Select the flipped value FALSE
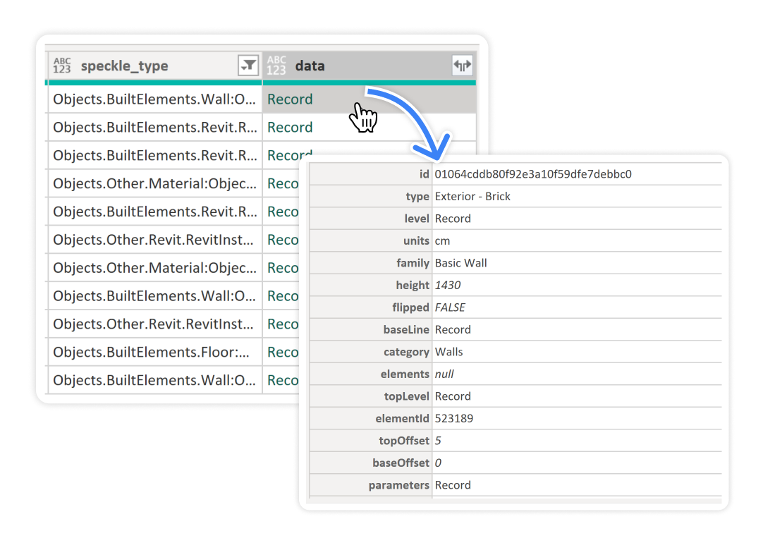 pos(450,307)
